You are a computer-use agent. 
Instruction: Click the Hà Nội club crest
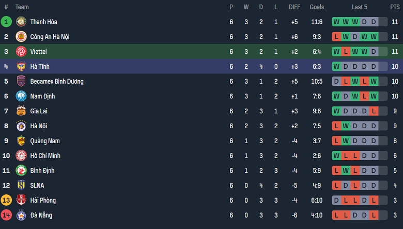(x=21, y=126)
